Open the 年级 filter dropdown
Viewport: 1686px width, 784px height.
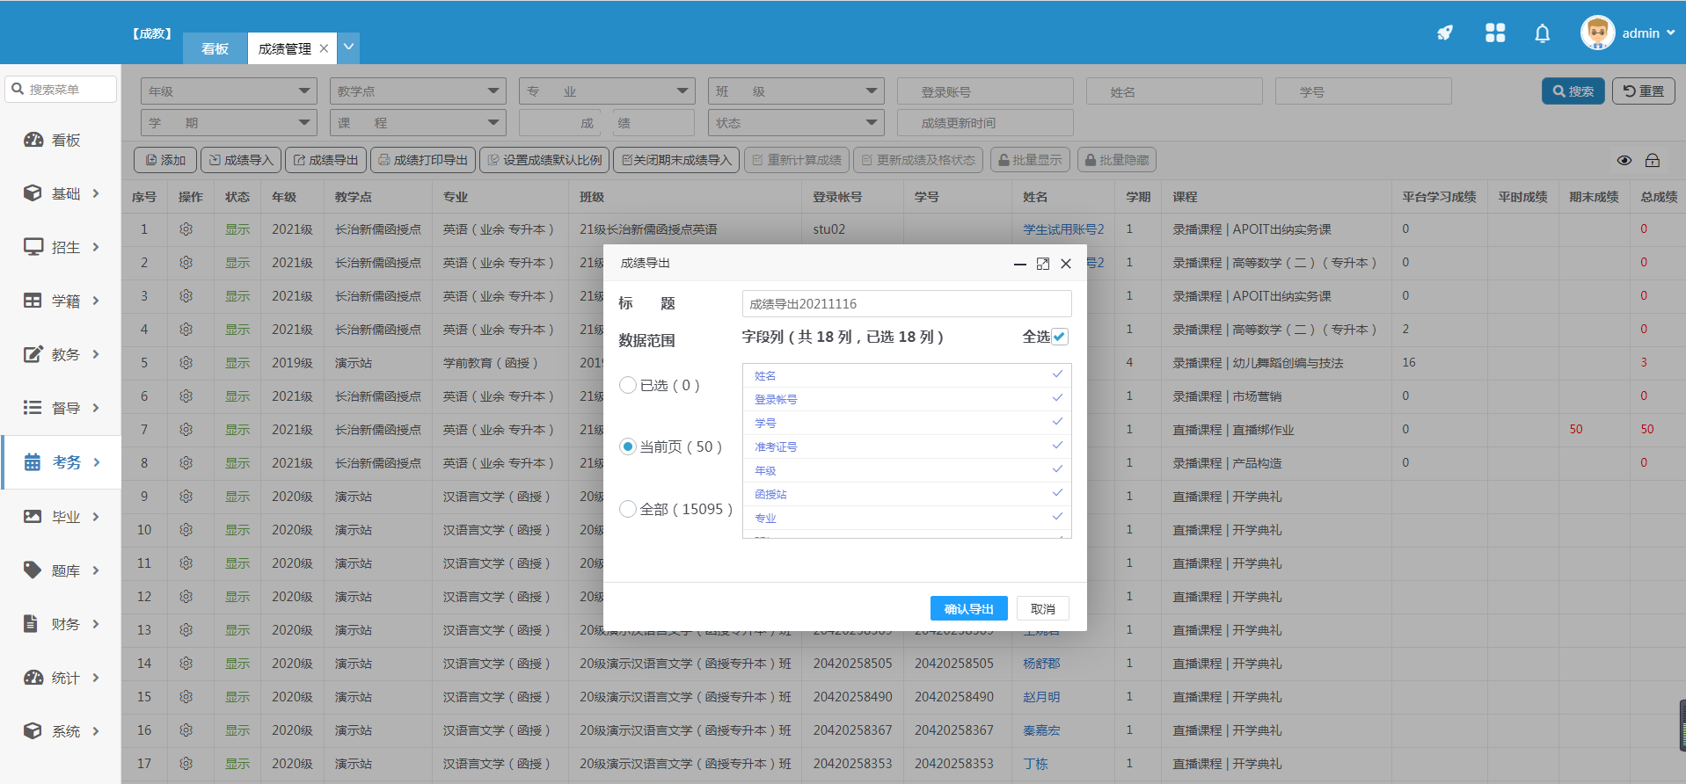point(229,91)
